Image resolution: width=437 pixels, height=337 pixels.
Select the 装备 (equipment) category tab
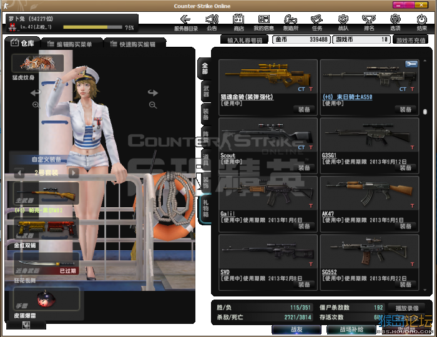pyautogui.click(x=205, y=114)
